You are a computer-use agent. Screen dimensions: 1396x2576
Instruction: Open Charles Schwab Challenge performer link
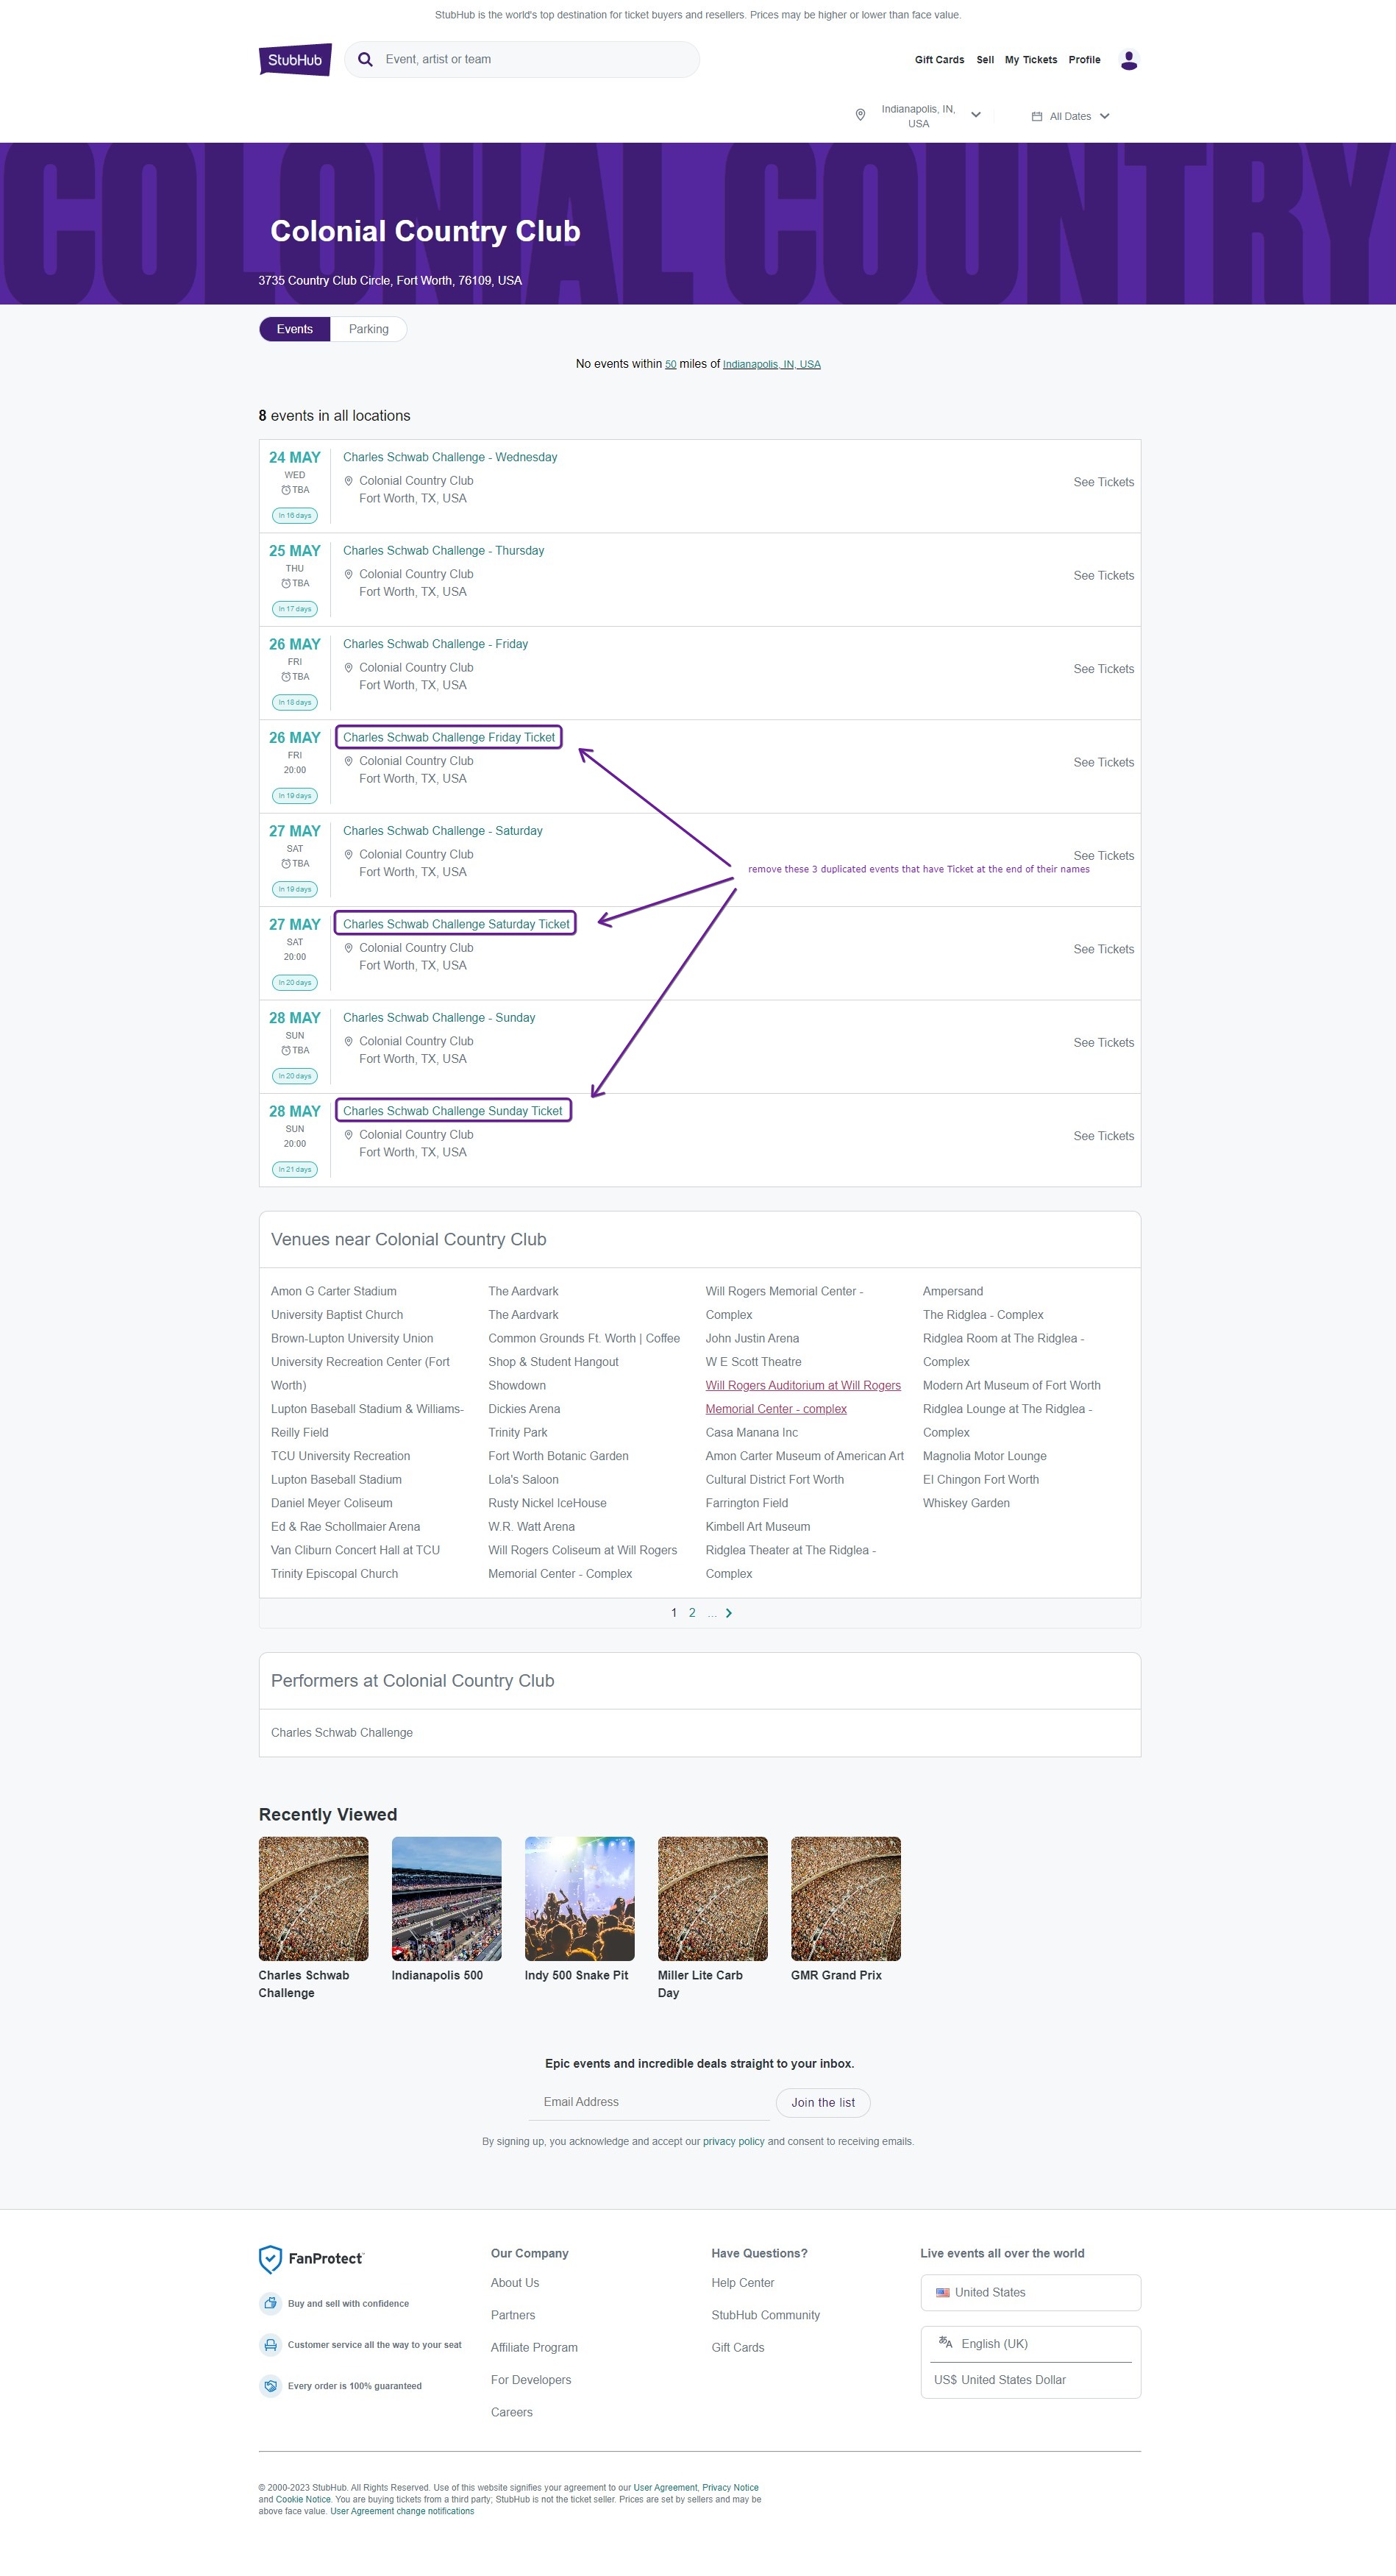pyautogui.click(x=342, y=1733)
